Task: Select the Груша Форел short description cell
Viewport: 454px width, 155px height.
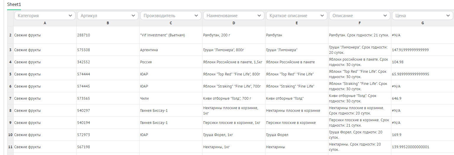Action: 296,135
